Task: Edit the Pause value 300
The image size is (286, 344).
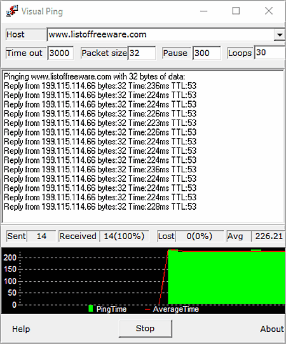Action: (x=207, y=53)
